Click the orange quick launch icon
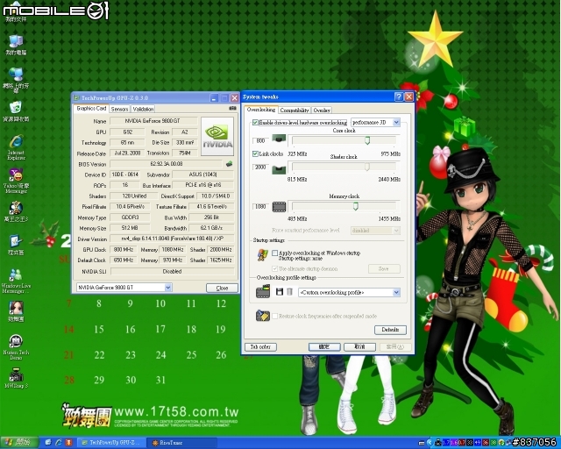 click(68, 443)
